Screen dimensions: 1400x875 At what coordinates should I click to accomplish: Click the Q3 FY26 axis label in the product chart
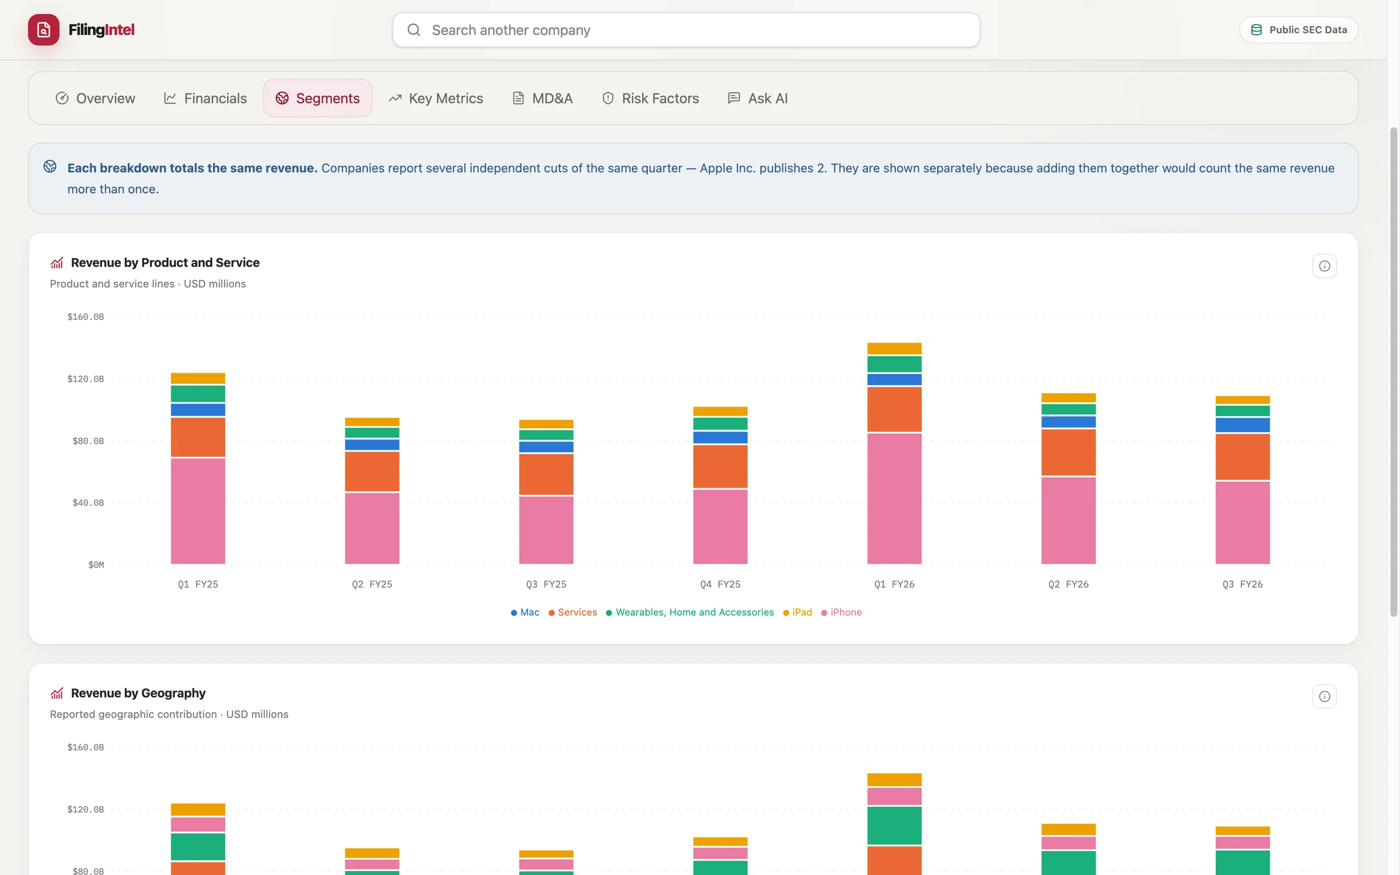tap(1242, 584)
